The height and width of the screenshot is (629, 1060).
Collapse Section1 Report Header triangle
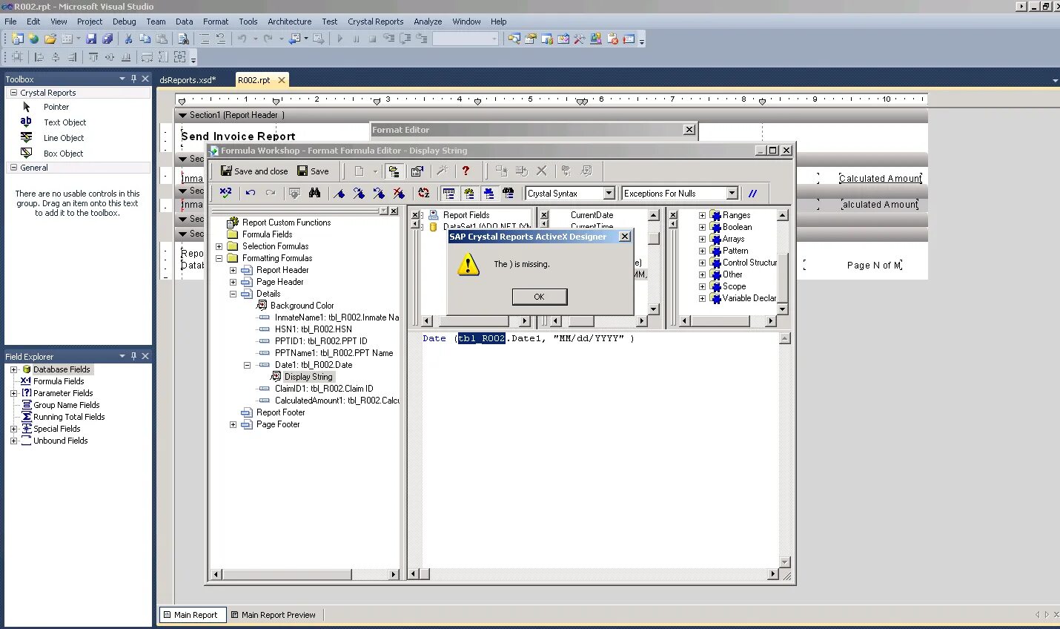182,115
